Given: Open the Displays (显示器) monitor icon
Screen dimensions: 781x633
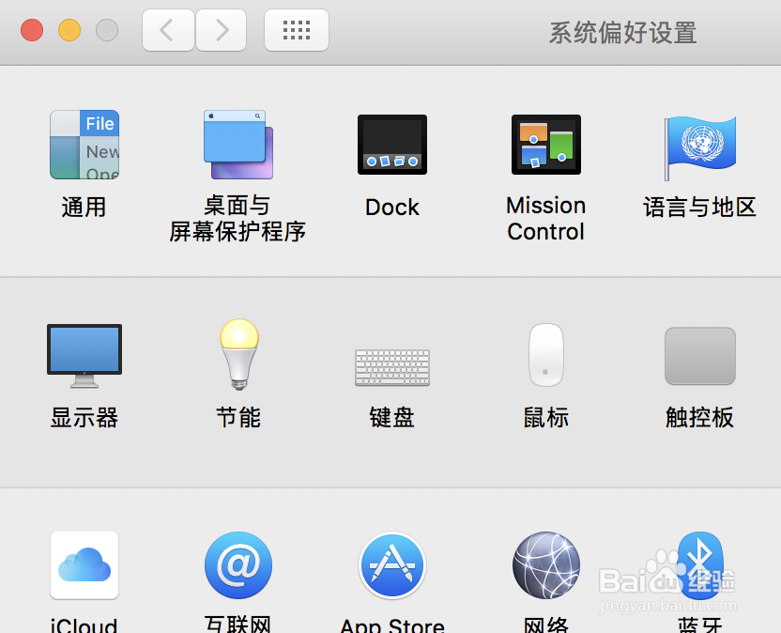Looking at the screenshot, I should click(84, 356).
